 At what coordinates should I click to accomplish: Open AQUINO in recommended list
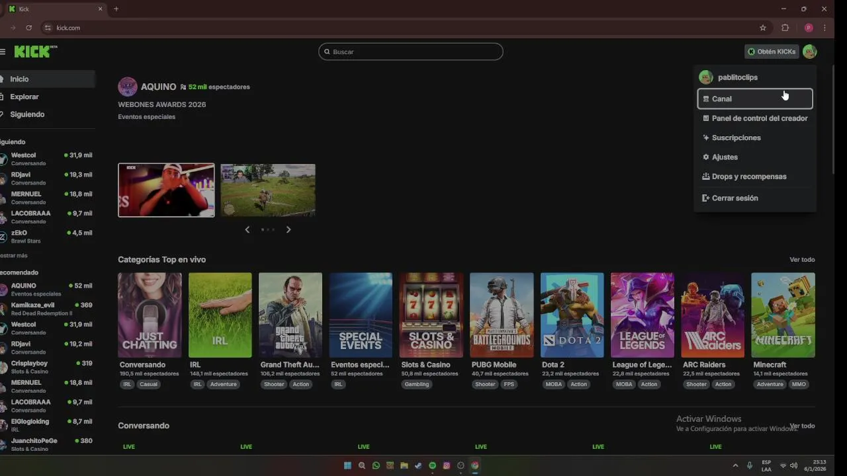(47, 290)
